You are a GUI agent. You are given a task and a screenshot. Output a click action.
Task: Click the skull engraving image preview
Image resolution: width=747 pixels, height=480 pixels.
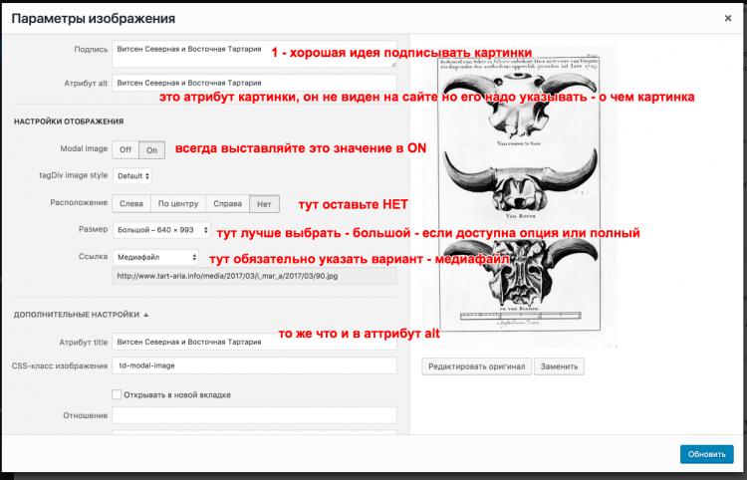519,196
